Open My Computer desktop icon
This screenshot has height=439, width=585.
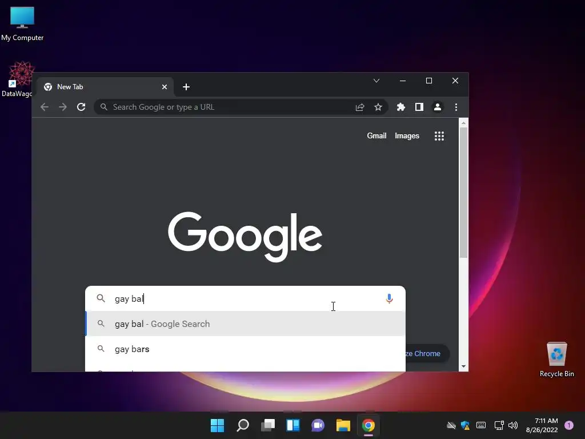22,23
